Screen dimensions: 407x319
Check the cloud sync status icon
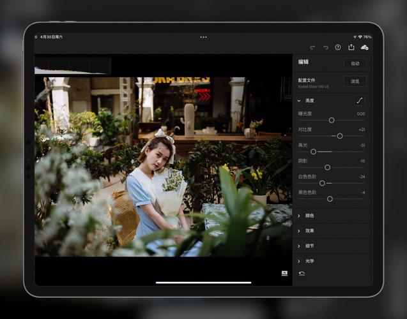tap(364, 47)
